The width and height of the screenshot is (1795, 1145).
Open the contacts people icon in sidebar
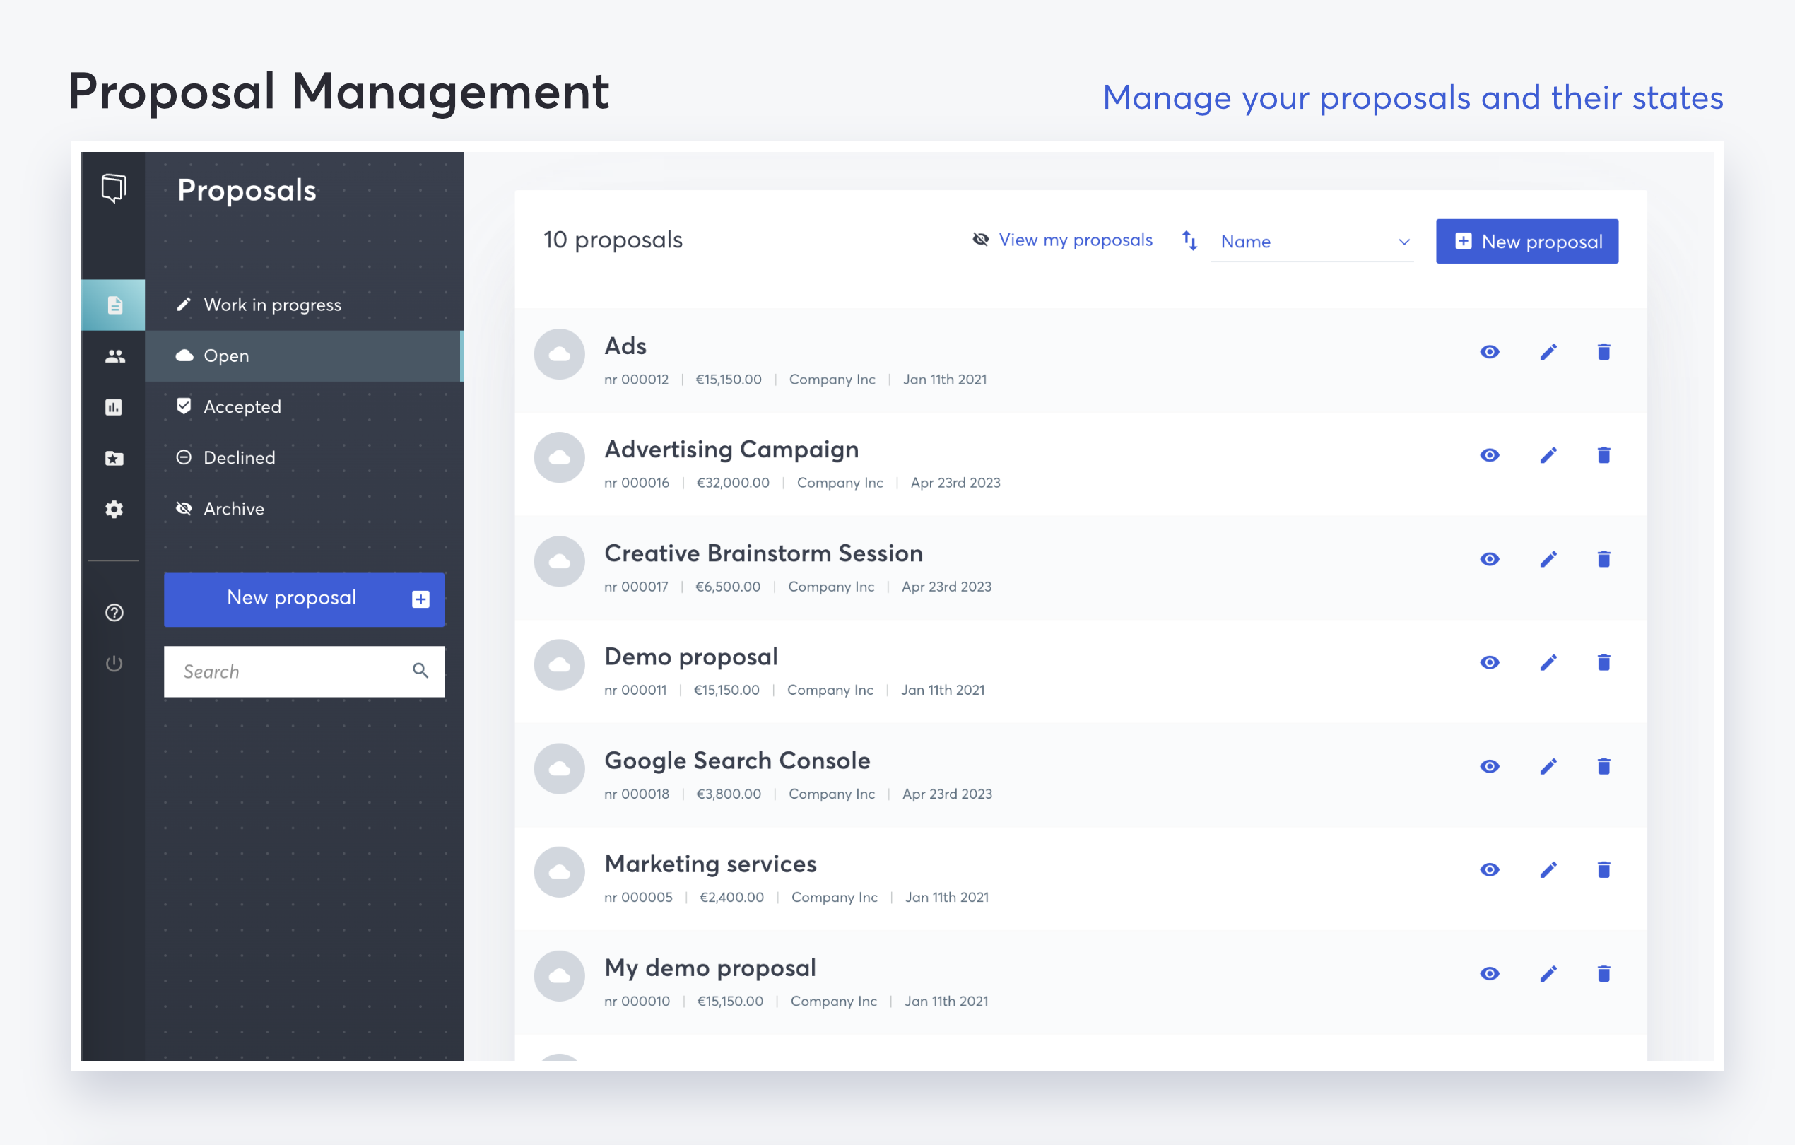click(114, 356)
